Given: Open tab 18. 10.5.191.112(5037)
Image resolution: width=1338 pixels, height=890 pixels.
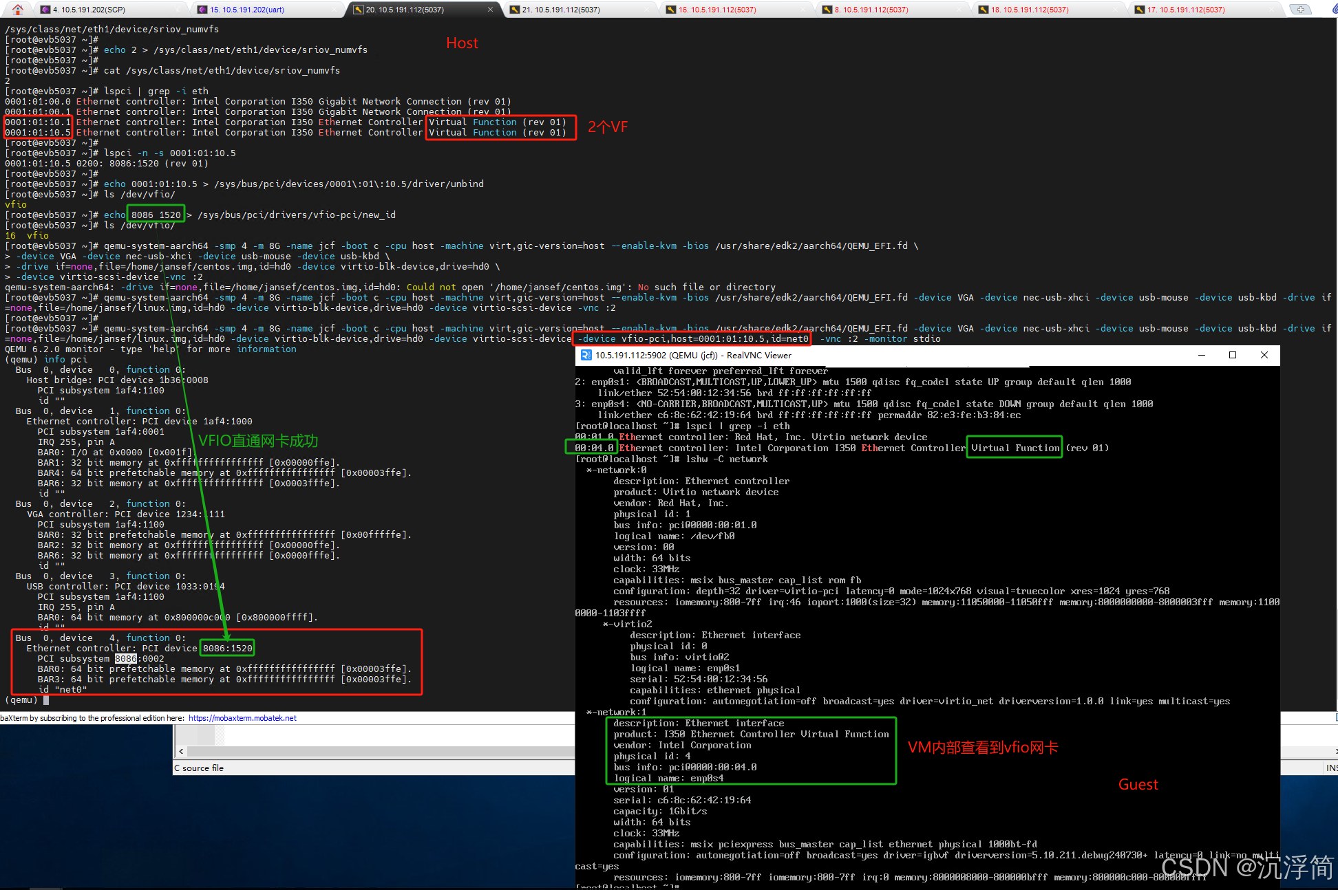Looking at the screenshot, I should click(x=1029, y=10).
